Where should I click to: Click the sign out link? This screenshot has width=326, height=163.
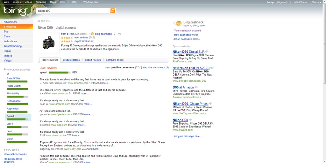(x=282, y=2)
